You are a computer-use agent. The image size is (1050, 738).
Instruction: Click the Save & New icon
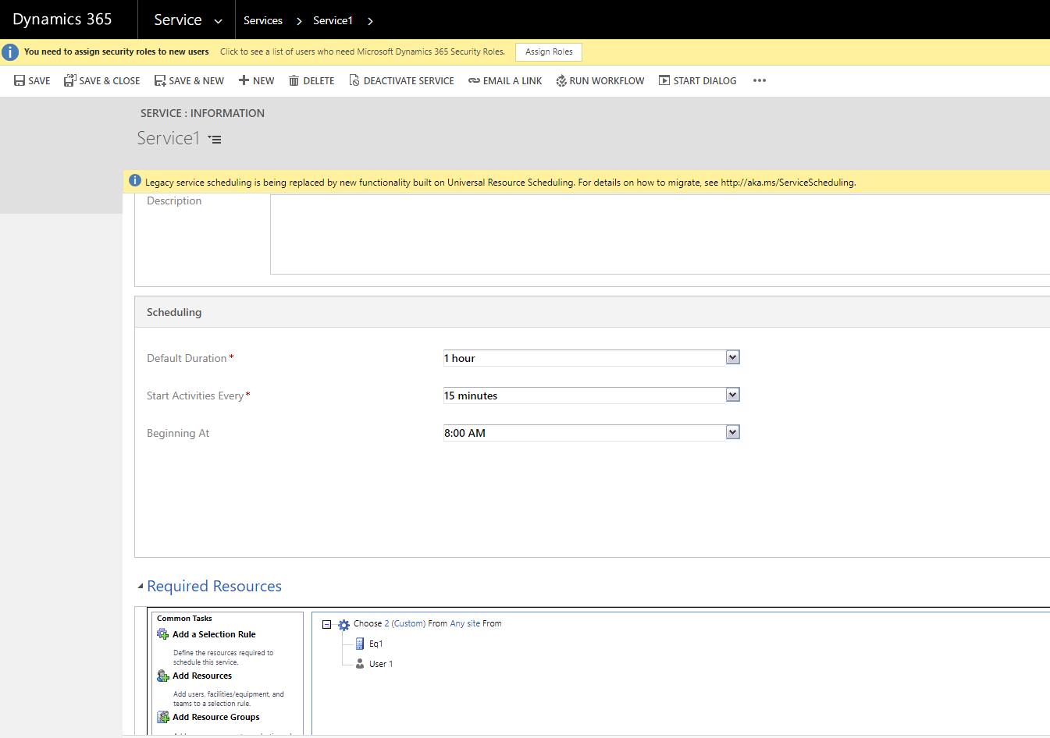click(x=160, y=80)
